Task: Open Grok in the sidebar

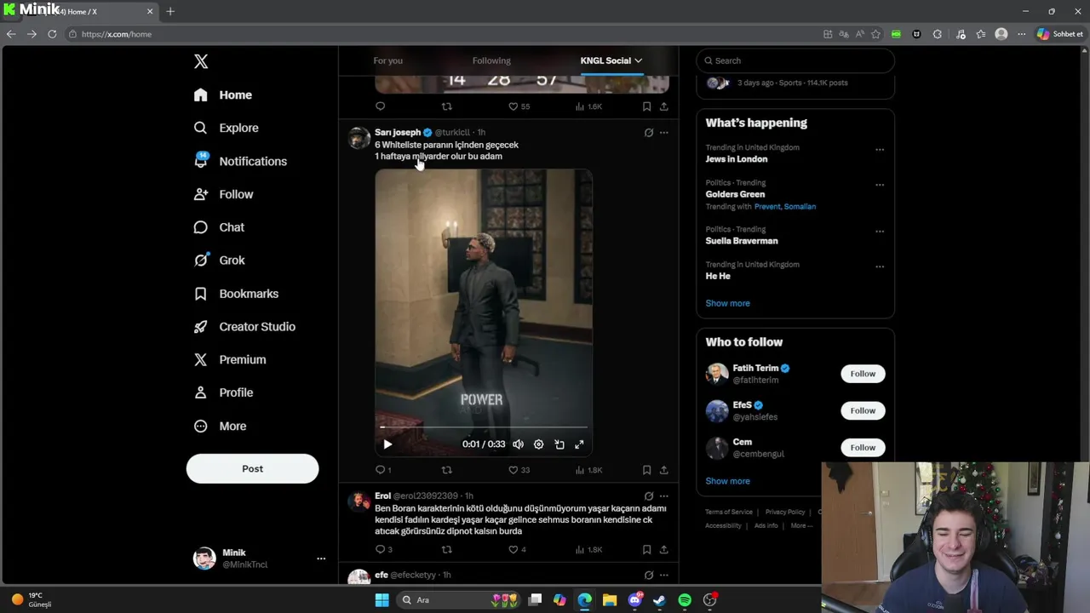Action: 220,261
